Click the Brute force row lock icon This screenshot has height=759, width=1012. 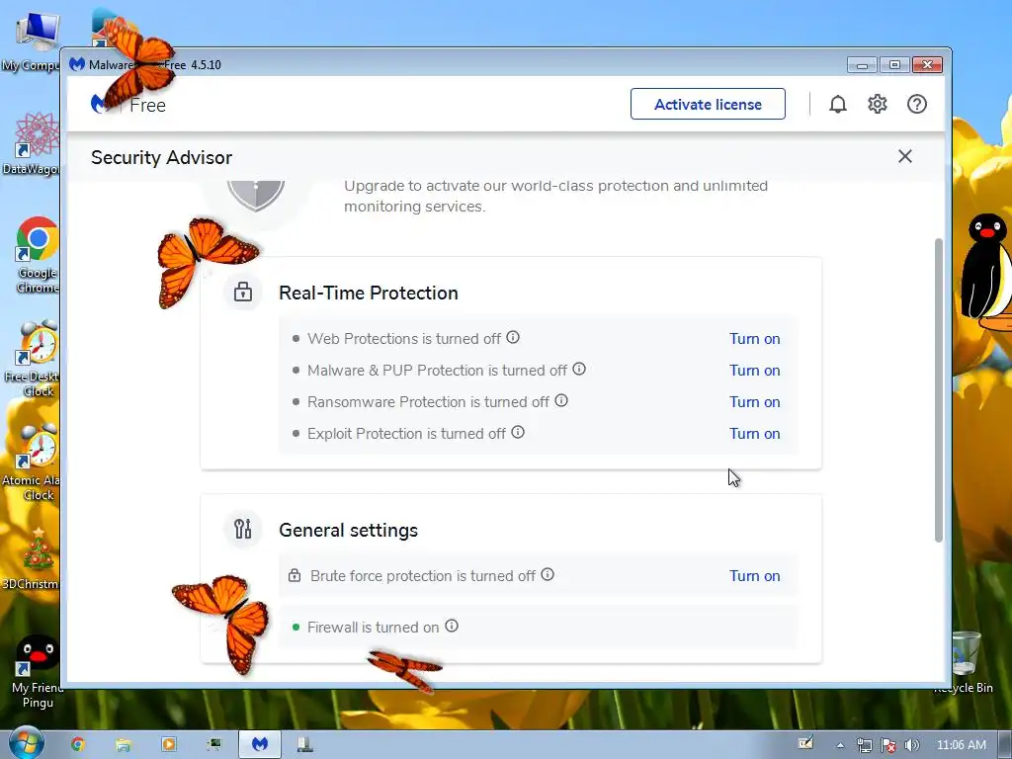(x=295, y=575)
